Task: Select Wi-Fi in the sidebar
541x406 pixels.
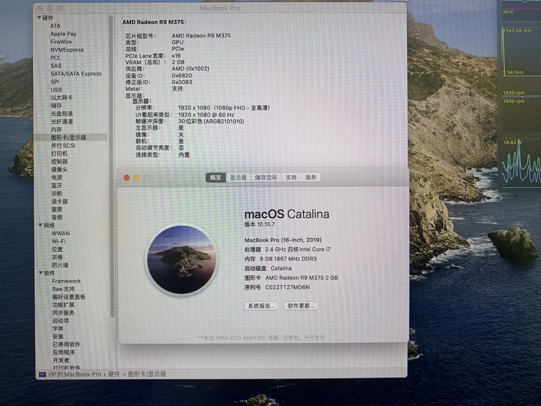Action: (x=59, y=241)
